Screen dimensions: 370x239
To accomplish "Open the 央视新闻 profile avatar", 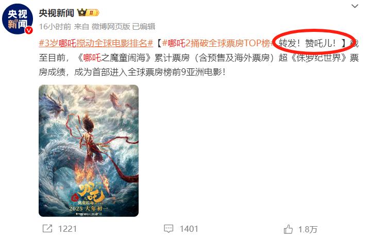I will pos(17,19).
